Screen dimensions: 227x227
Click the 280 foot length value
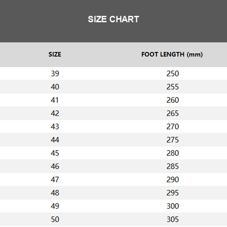coord(173,153)
